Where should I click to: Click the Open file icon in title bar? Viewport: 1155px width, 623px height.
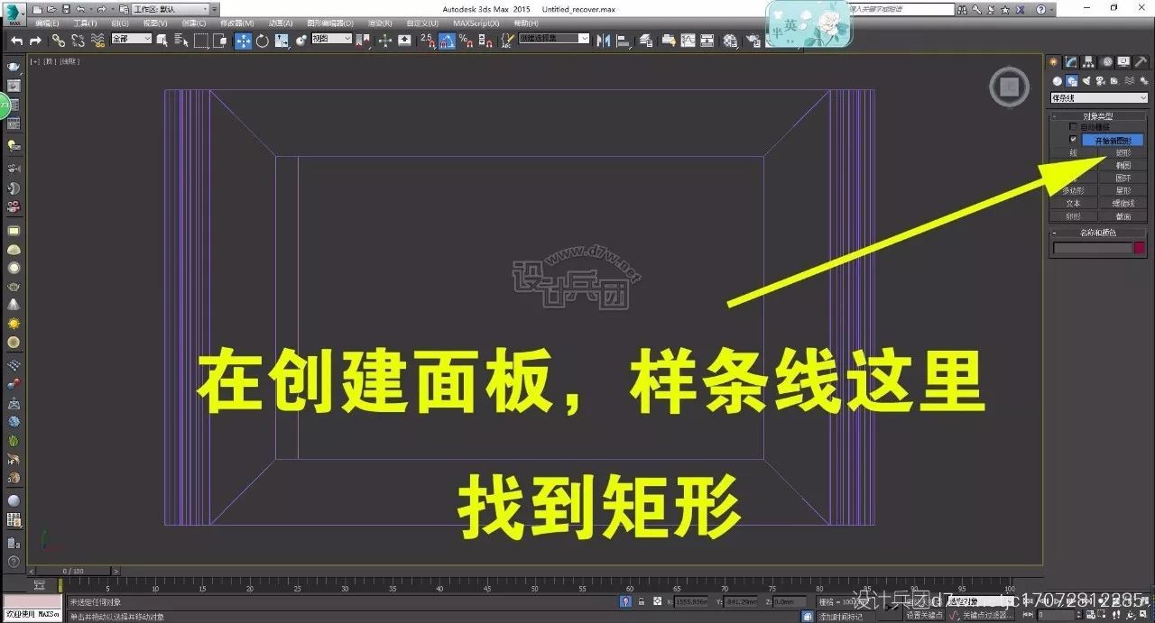coord(51,9)
